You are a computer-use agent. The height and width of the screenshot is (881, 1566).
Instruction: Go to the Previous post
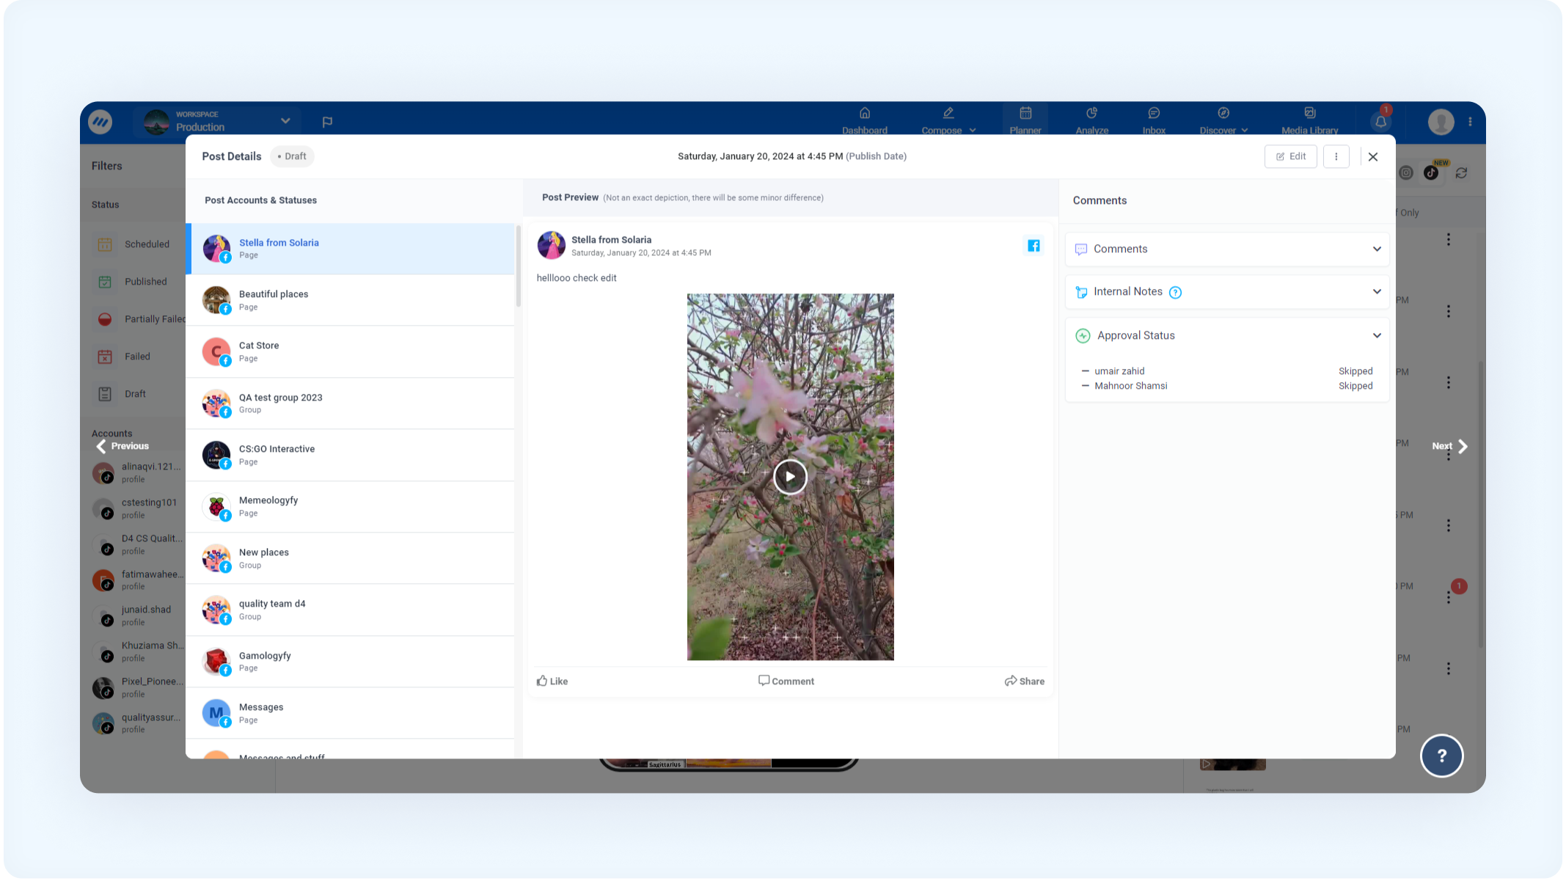122,446
